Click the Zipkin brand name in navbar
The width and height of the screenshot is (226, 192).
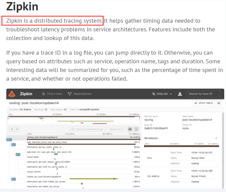[26, 94]
